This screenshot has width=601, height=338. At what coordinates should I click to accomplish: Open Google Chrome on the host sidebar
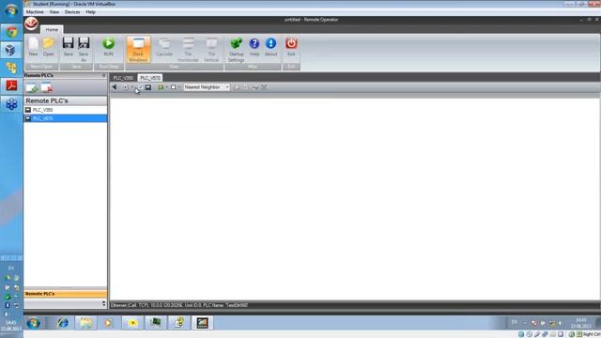(11, 32)
